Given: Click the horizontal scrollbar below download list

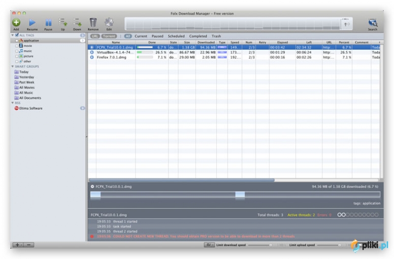Looking at the screenshot, I should click(182, 180).
